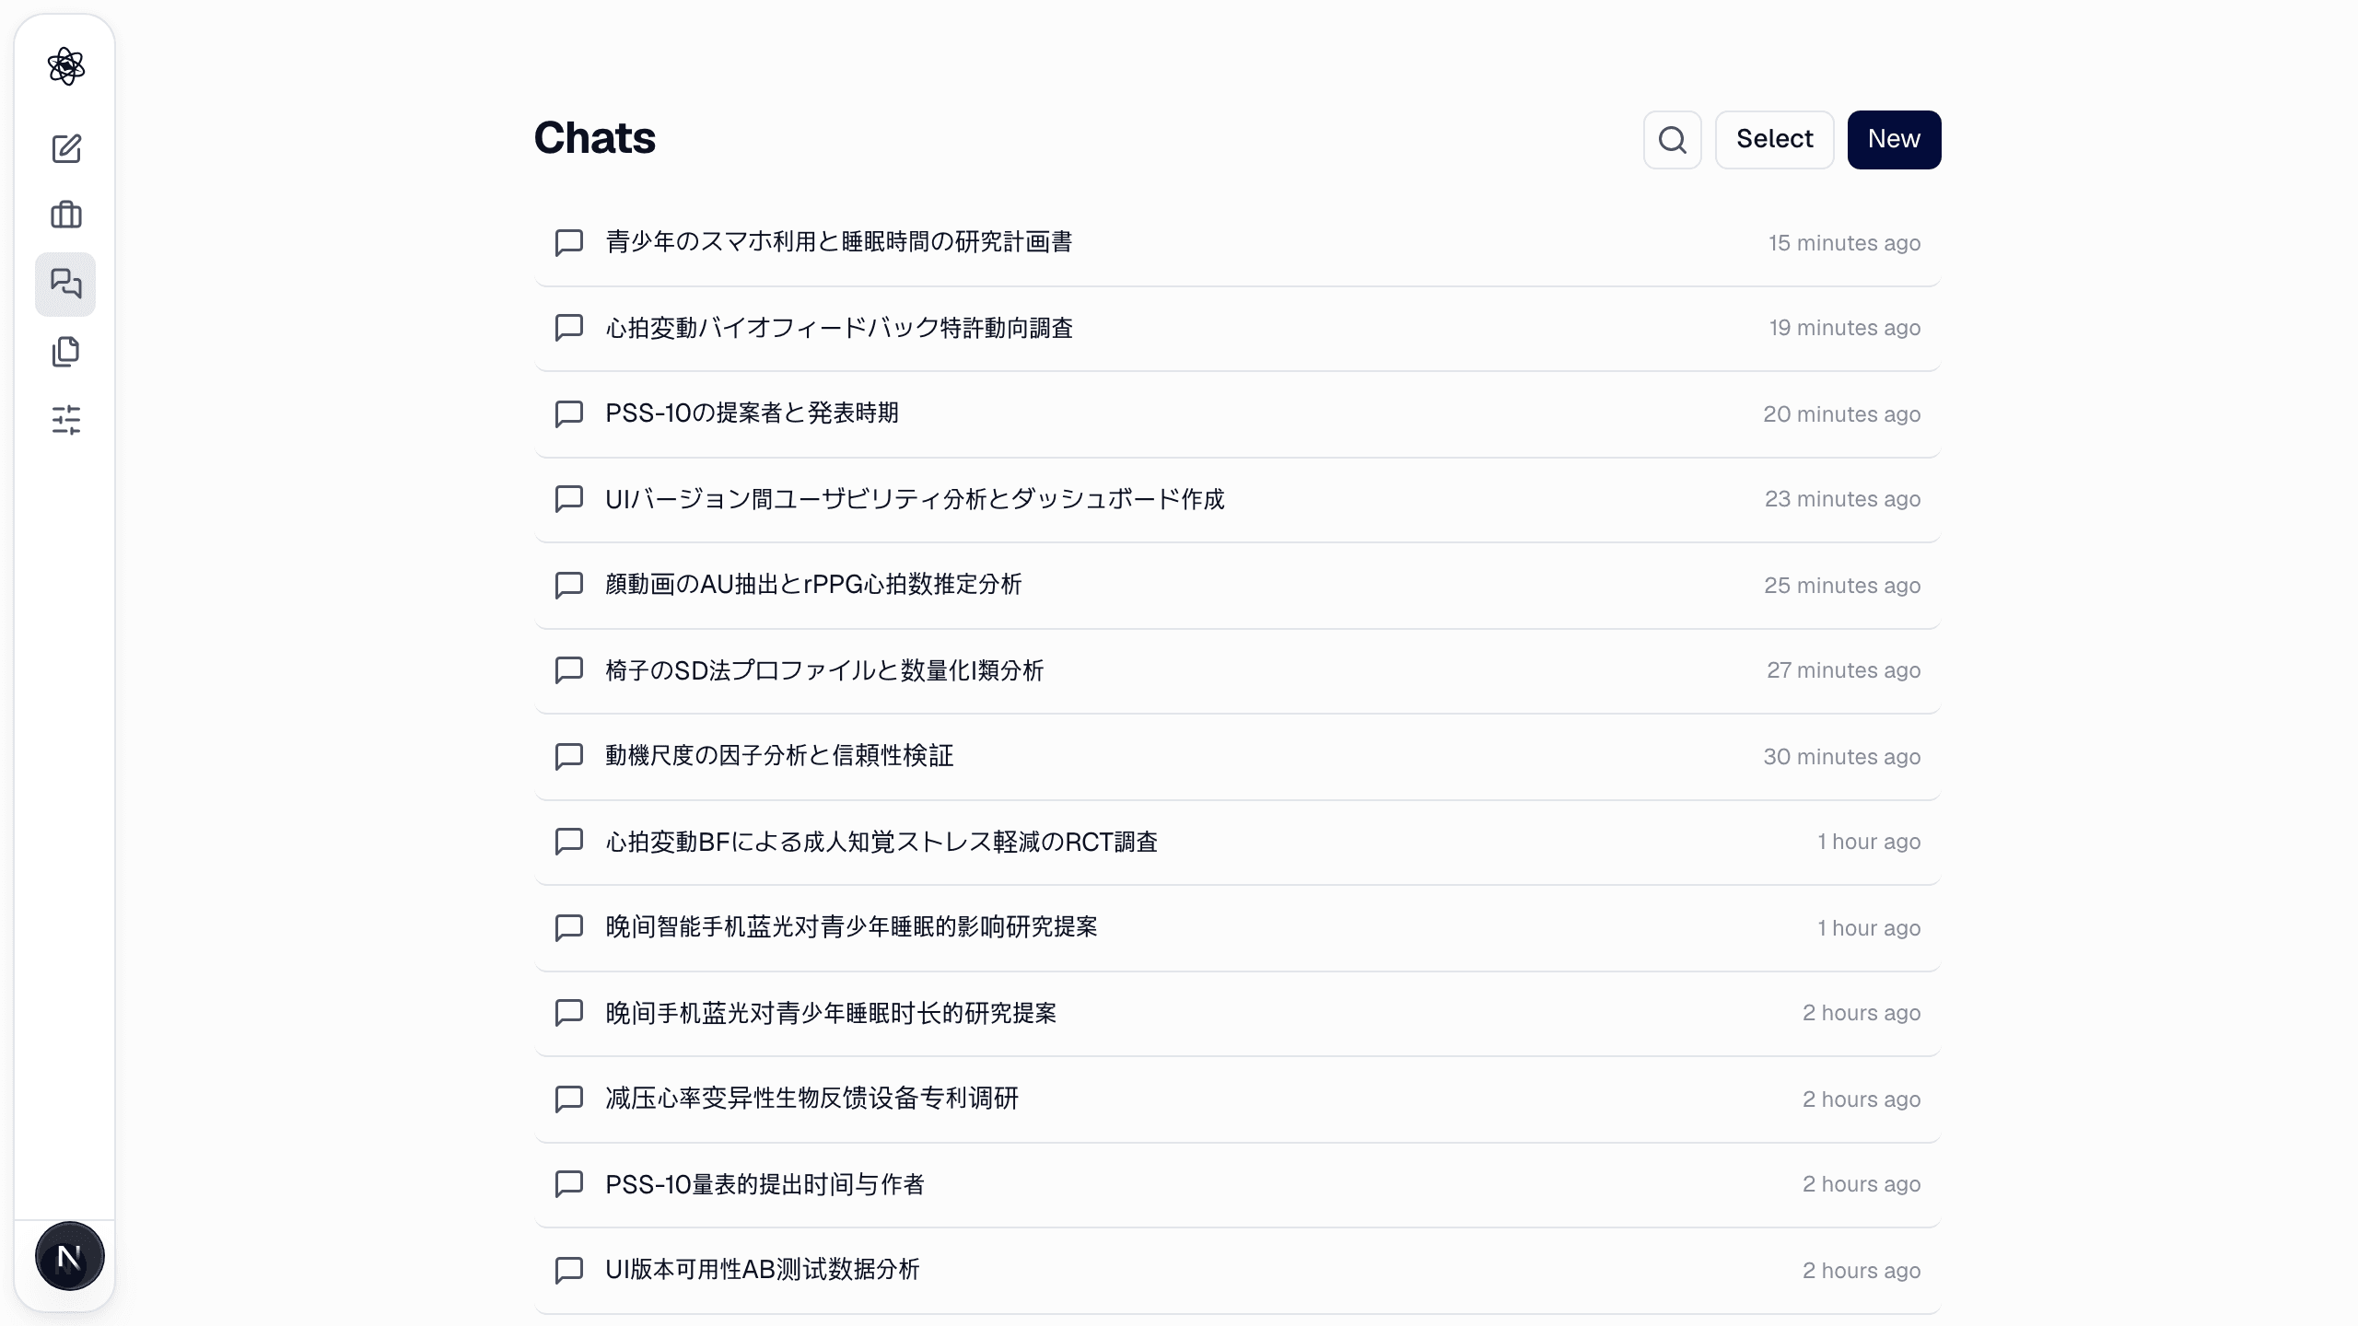Open chat 心拍変動BFによる成人知覚ストレス軽減のRCT調査
The height and width of the screenshot is (1326, 2358).
[x=1237, y=843]
